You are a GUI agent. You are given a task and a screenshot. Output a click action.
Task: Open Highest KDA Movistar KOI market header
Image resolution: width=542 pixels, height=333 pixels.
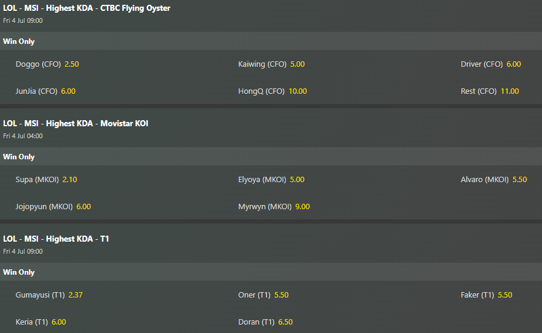[76, 123]
